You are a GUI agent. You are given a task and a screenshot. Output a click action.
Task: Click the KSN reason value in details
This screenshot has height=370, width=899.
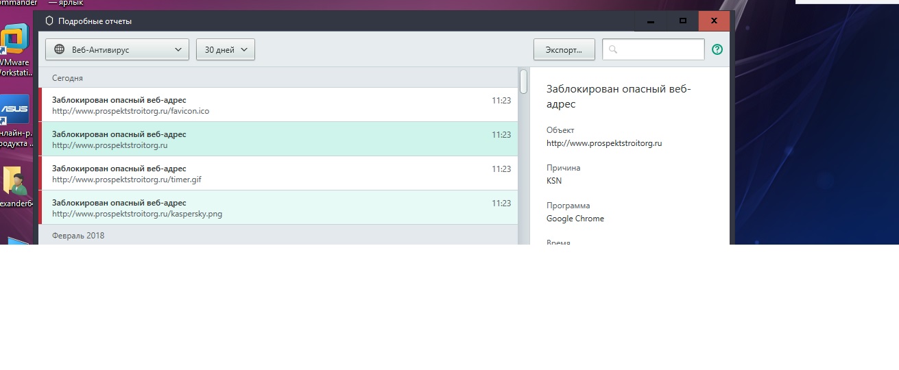(554, 181)
